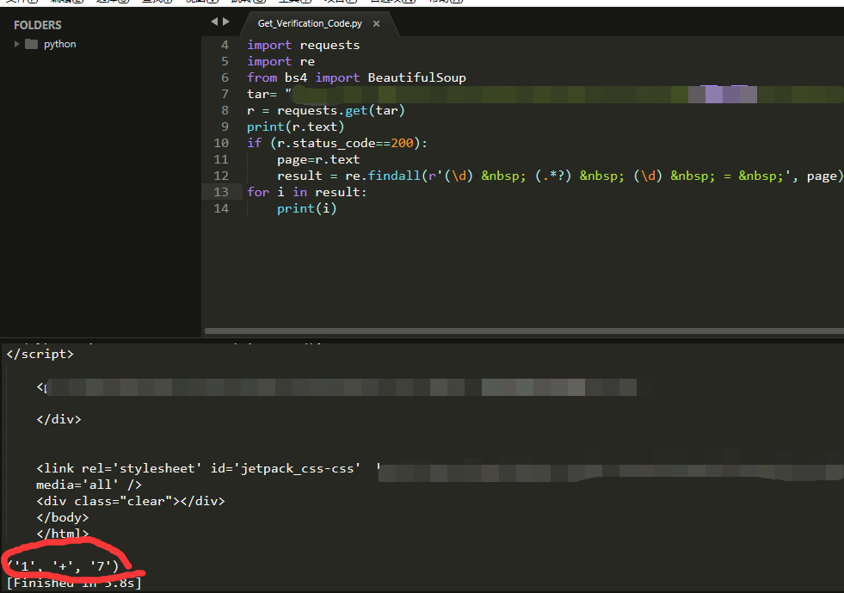This screenshot has height=593, width=844.
Task: Place cursor on BeautifulSoup import line
Action: (356, 78)
